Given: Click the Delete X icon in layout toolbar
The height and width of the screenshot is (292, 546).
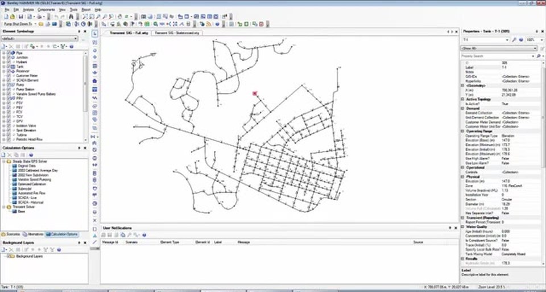Looking at the screenshot, I should click(95, 221).
